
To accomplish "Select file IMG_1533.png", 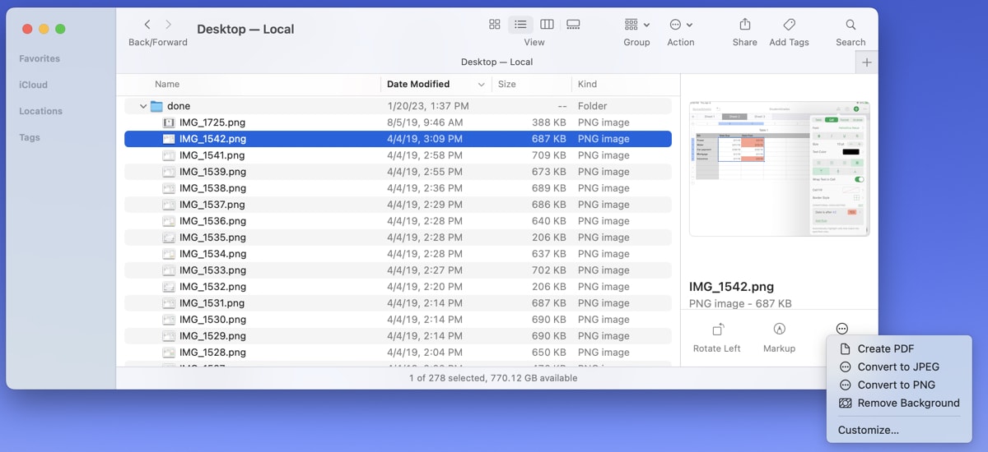I will 398,270.
